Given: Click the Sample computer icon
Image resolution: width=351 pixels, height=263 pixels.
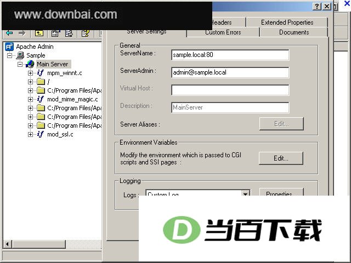Looking at the screenshot, I should [x=20, y=55].
